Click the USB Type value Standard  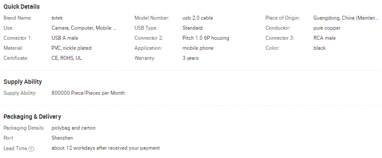[193, 28]
